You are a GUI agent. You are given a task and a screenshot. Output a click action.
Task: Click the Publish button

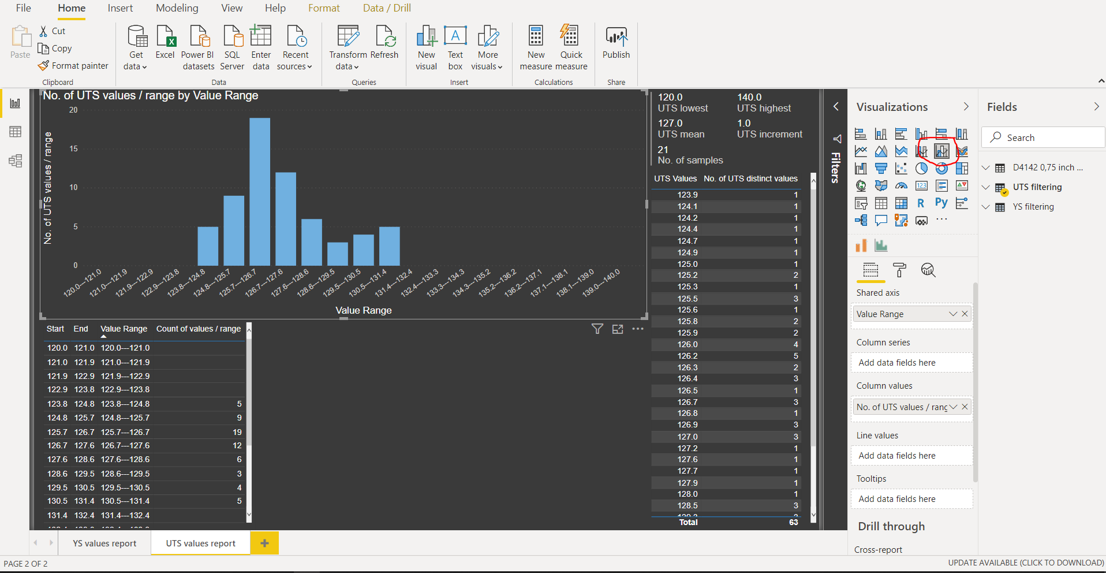[x=616, y=43]
